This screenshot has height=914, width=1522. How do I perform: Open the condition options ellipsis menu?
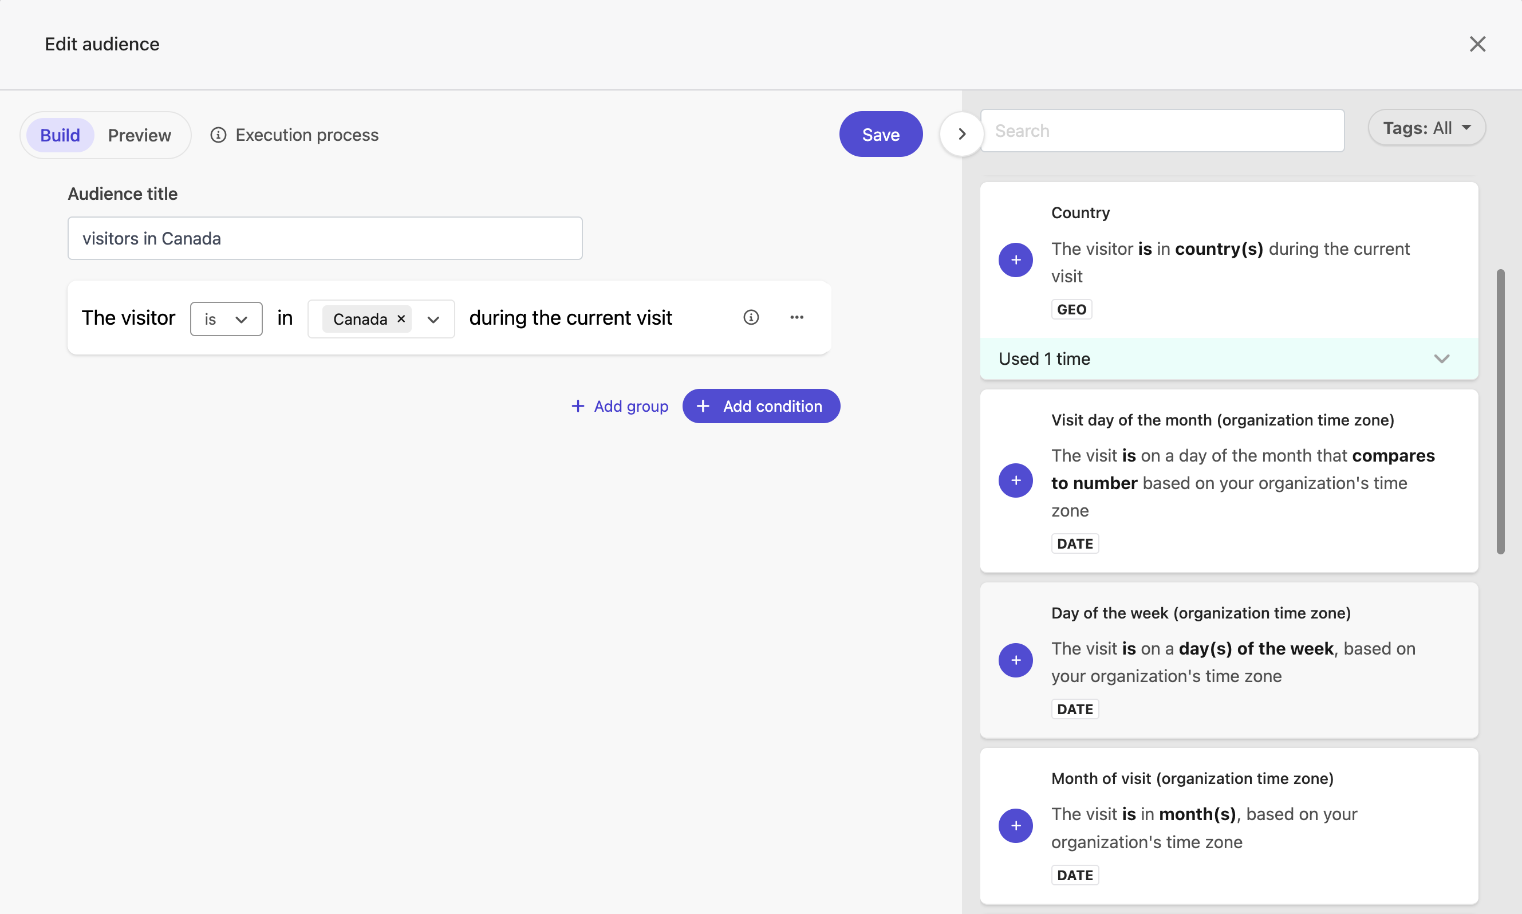click(797, 317)
